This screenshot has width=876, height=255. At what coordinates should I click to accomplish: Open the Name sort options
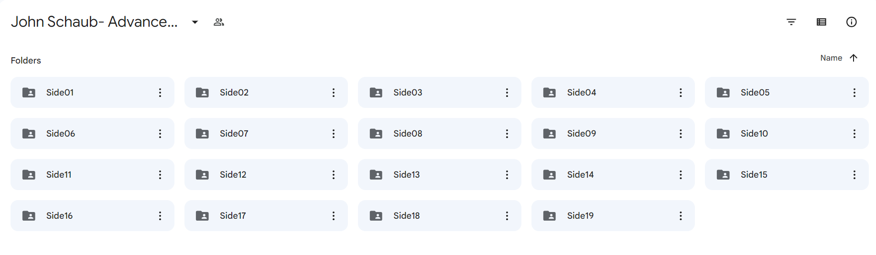click(x=831, y=58)
